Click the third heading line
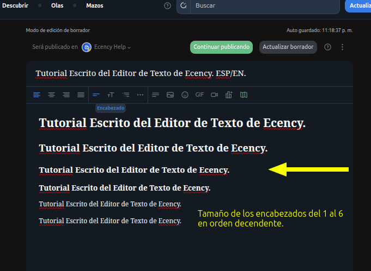371x271 pixels. [x=134, y=170]
